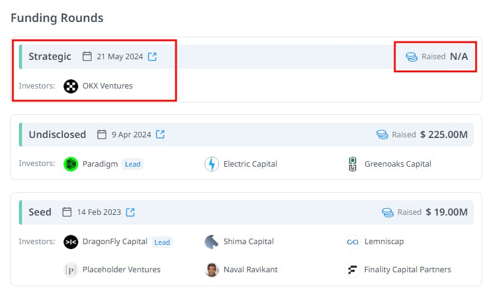Click the Lead badge next to DragonFly Capital

coord(162,242)
